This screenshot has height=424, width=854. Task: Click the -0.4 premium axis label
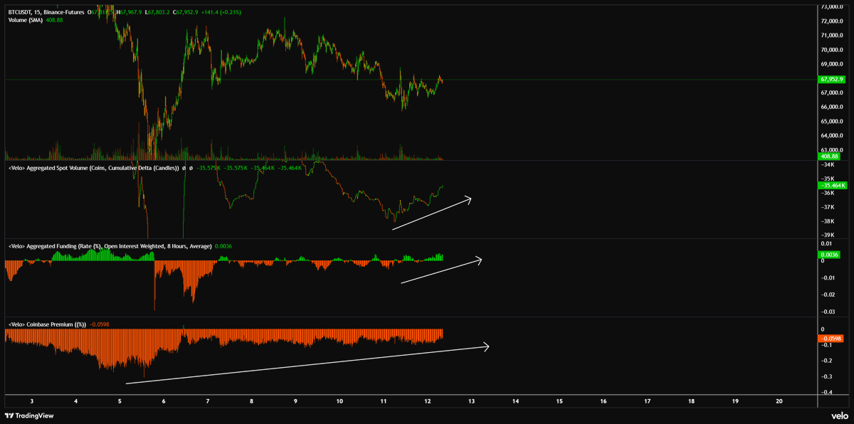(826, 393)
